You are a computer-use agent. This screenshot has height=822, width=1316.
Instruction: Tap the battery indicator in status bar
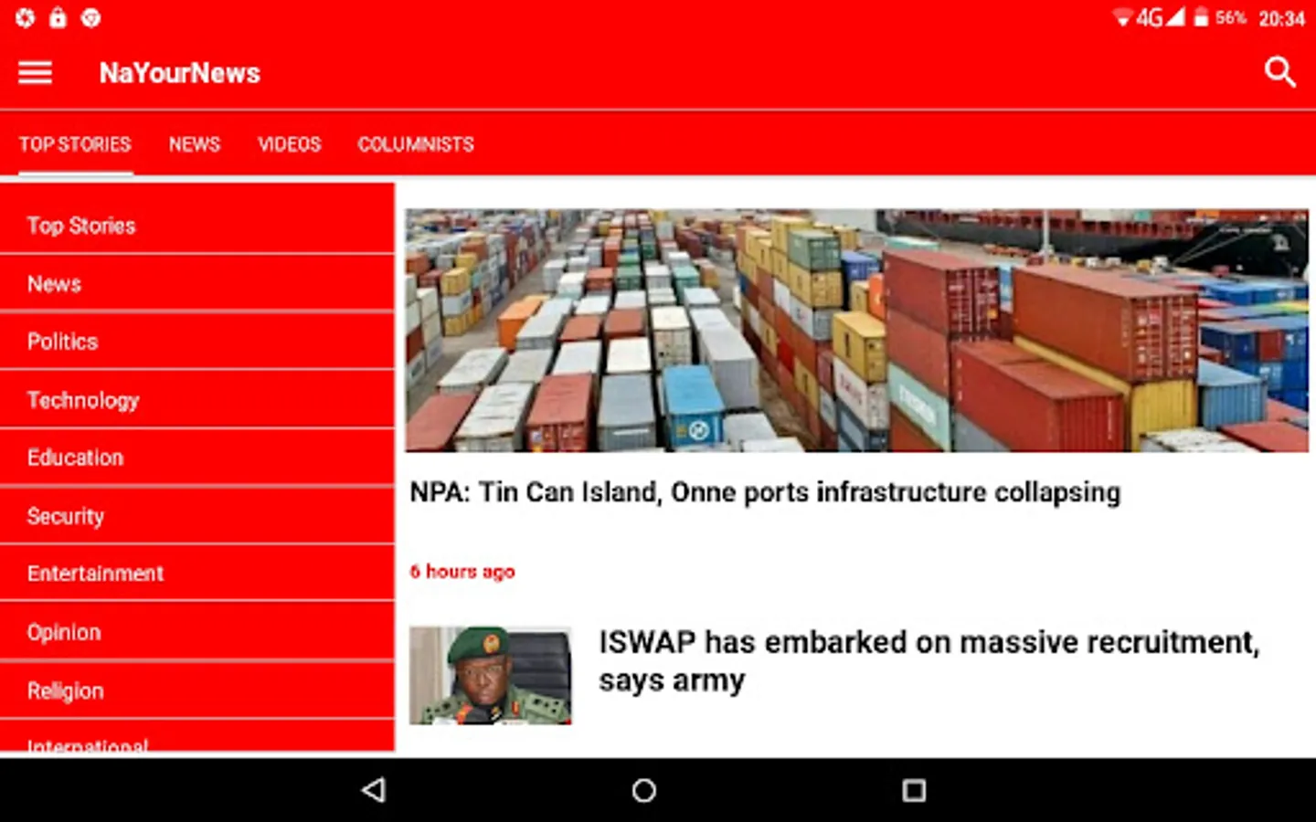tap(1201, 17)
